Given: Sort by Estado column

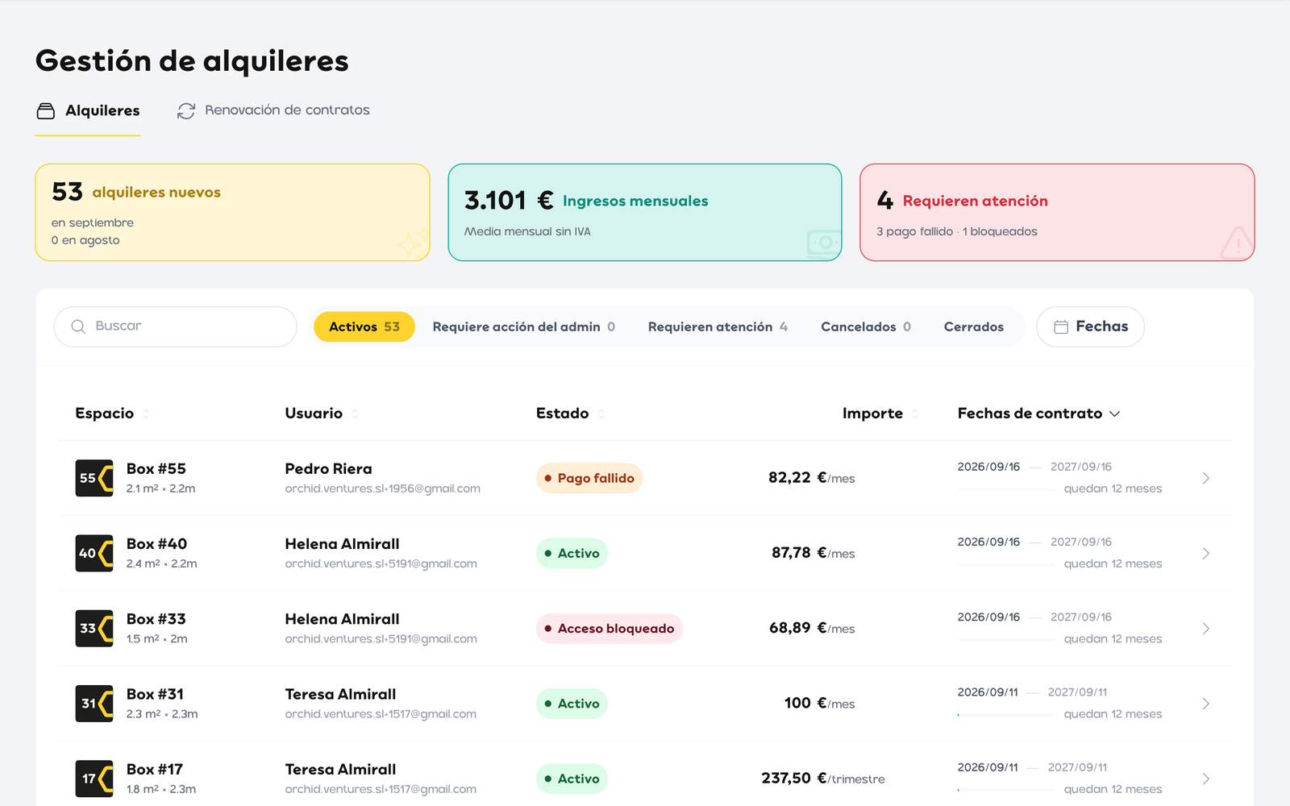Looking at the screenshot, I should pyautogui.click(x=571, y=413).
